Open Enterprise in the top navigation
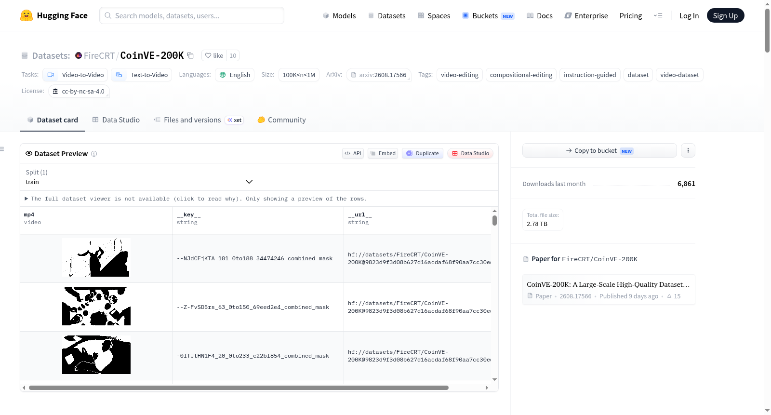 point(586,15)
